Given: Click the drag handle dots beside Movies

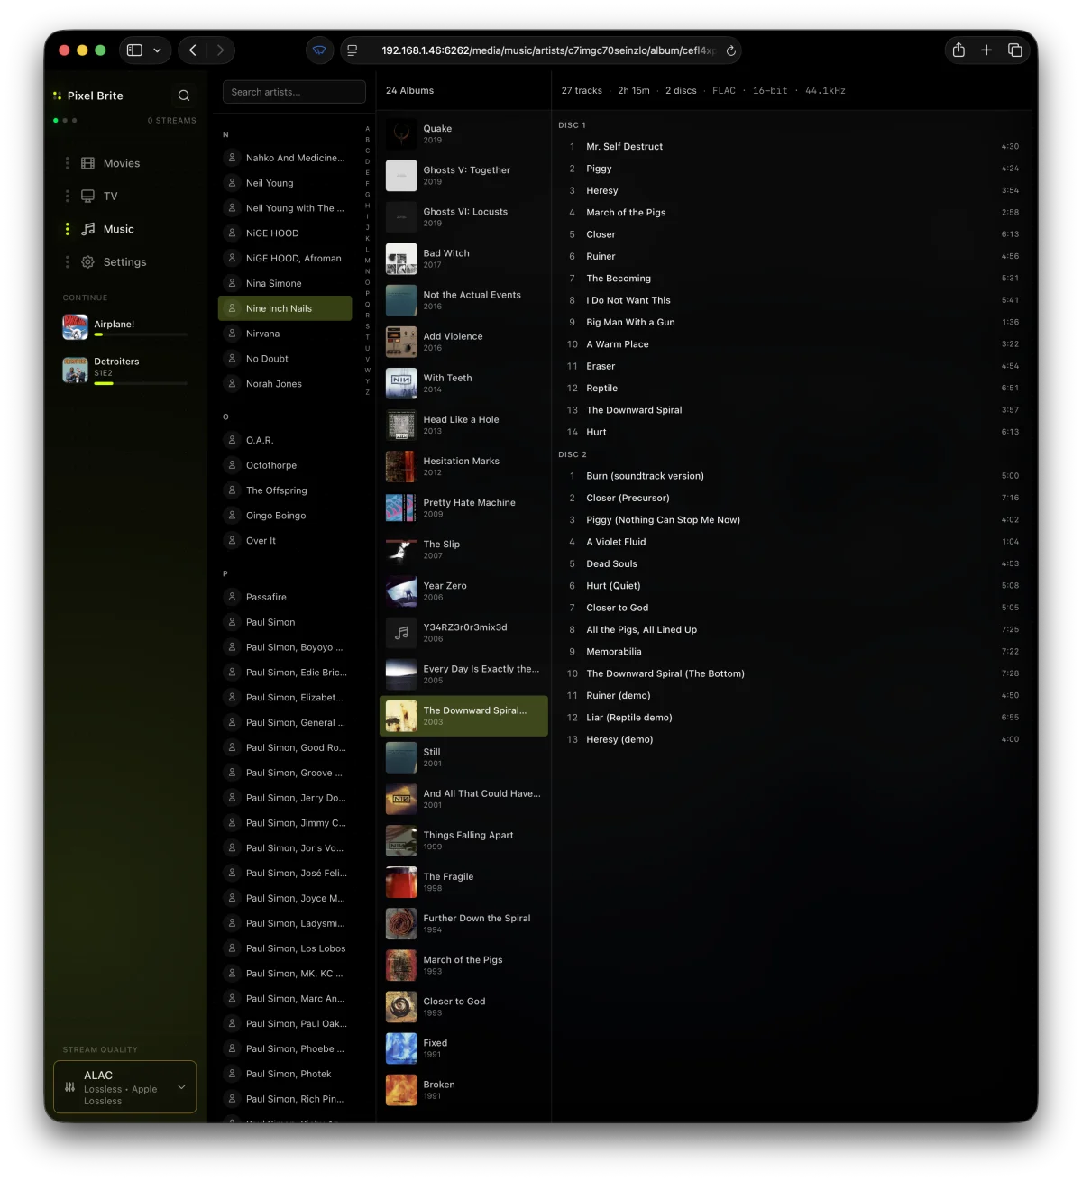Looking at the screenshot, I should (x=67, y=163).
